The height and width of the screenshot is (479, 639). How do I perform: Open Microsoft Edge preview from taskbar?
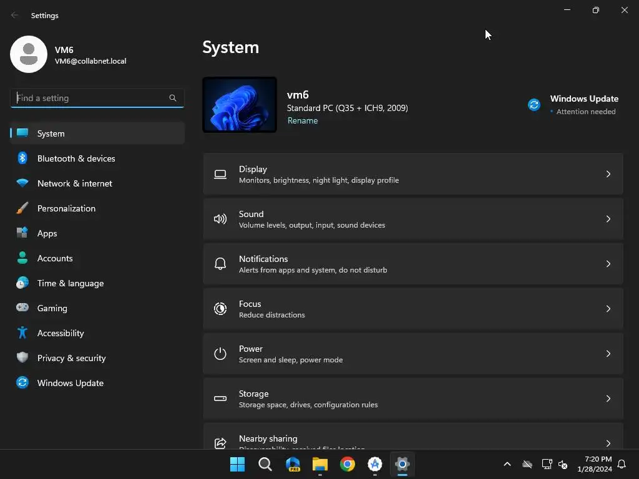[293, 464]
